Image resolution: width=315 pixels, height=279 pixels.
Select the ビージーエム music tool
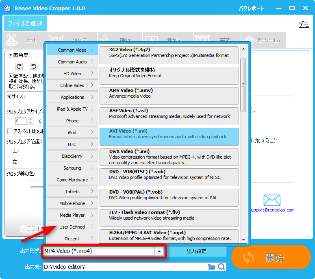(x=263, y=40)
